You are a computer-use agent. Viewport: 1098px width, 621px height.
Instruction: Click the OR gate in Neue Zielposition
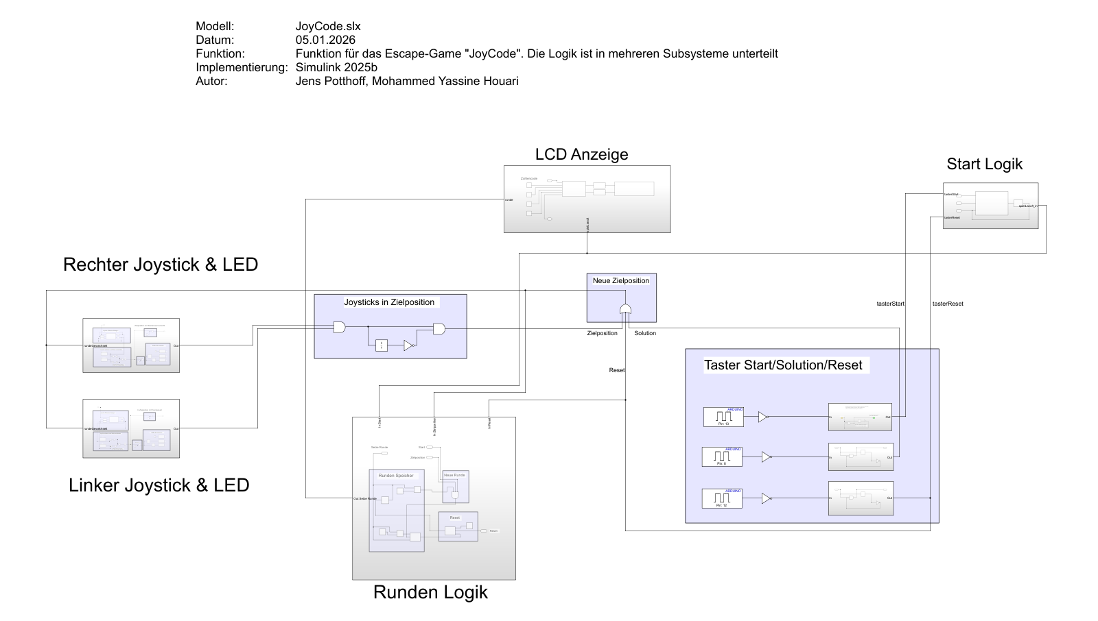(625, 309)
